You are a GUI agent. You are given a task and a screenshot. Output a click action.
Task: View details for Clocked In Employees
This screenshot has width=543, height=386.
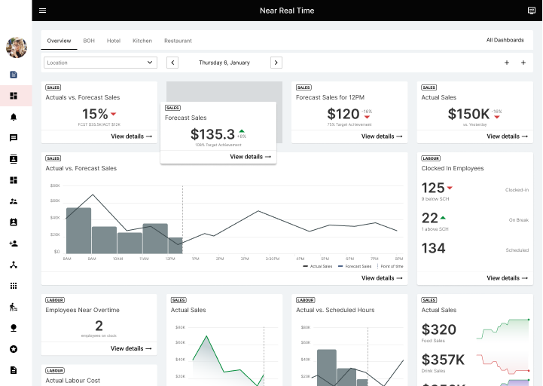point(508,278)
